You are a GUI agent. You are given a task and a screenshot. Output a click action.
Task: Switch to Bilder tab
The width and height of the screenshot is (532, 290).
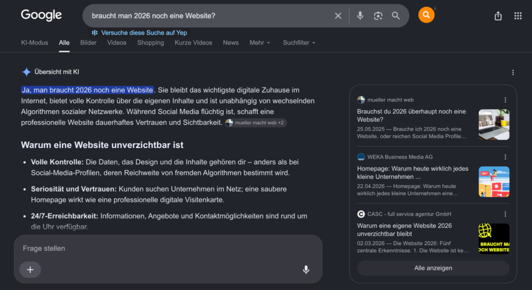88,42
